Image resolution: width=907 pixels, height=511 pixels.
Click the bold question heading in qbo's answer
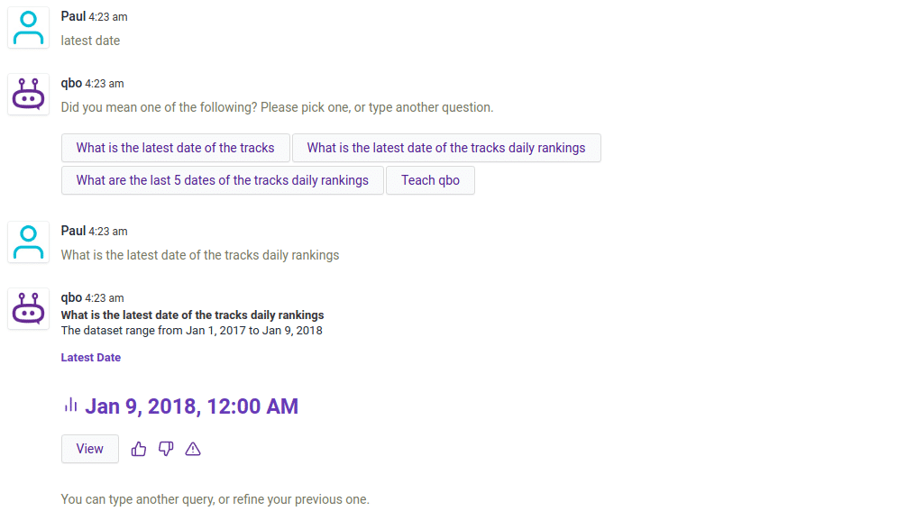click(192, 315)
